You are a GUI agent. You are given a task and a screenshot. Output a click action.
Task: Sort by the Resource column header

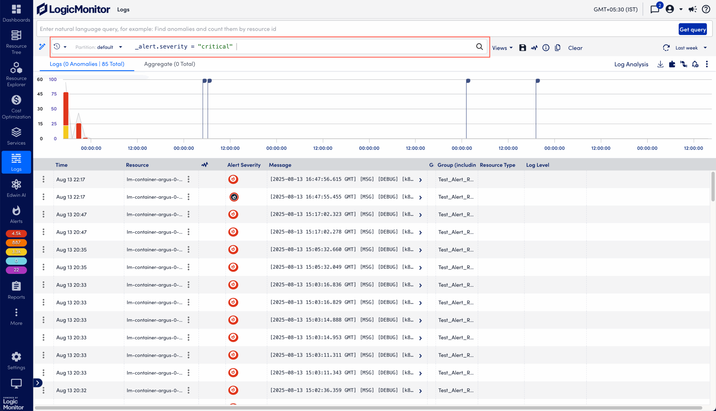click(137, 165)
